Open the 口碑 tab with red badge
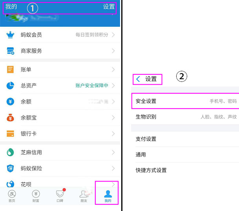The height and width of the screenshot is (211, 239). point(60,195)
